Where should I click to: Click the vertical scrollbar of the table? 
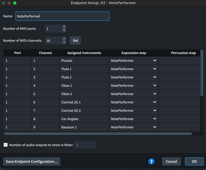point(202,71)
